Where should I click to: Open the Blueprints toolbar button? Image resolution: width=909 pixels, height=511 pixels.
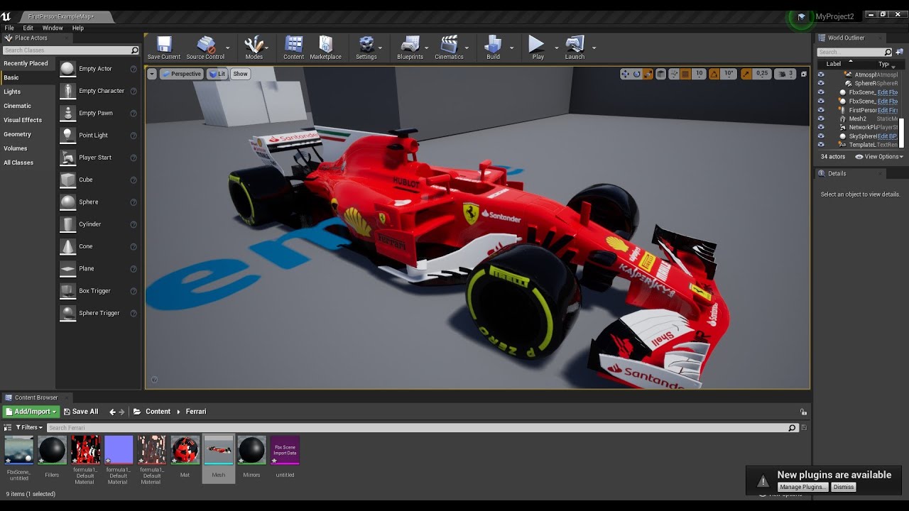click(410, 48)
